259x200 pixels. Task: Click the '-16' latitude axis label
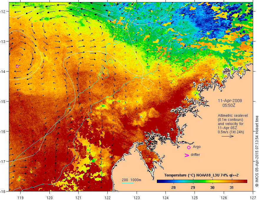[3, 131]
